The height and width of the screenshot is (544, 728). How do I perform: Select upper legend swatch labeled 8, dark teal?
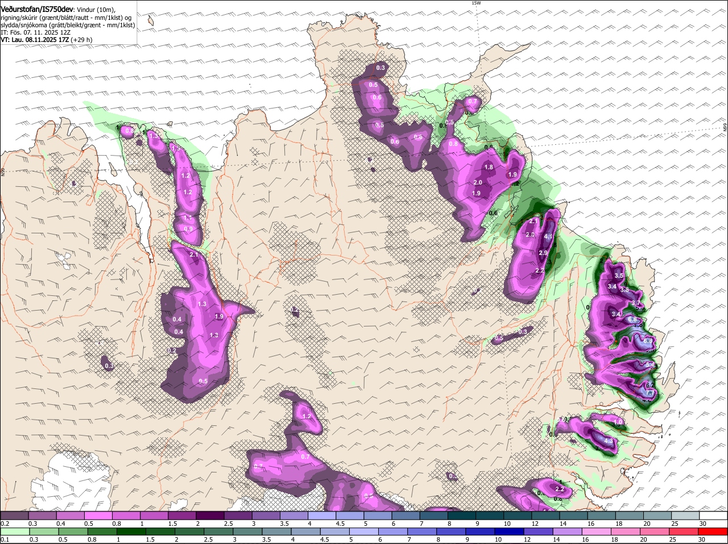point(462,515)
